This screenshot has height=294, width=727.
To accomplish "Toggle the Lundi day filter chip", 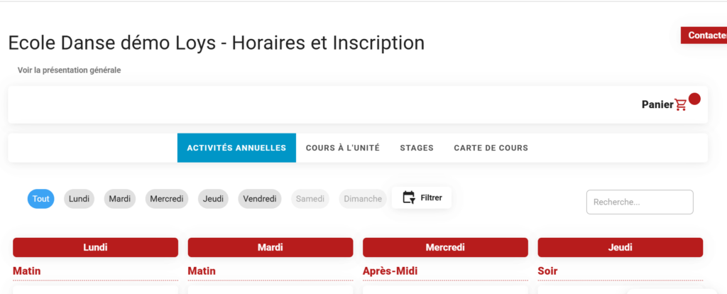I will click(x=79, y=199).
